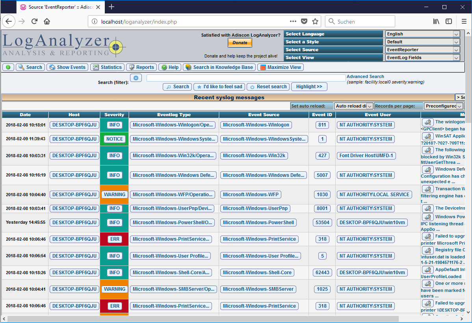
Task: Open the Firefox library icon
Action: [436, 21]
